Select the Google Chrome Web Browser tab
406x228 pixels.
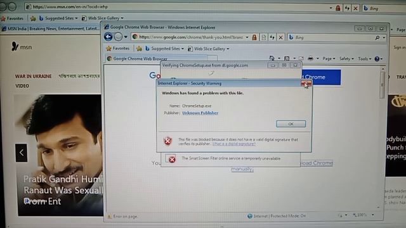pyautogui.click(x=157, y=59)
